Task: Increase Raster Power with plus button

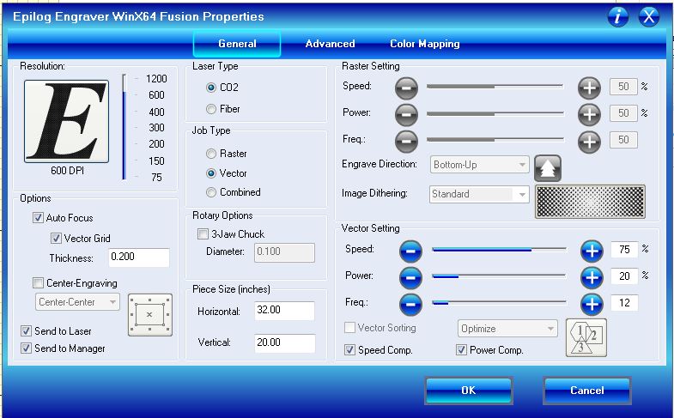Action: click(589, 114)
